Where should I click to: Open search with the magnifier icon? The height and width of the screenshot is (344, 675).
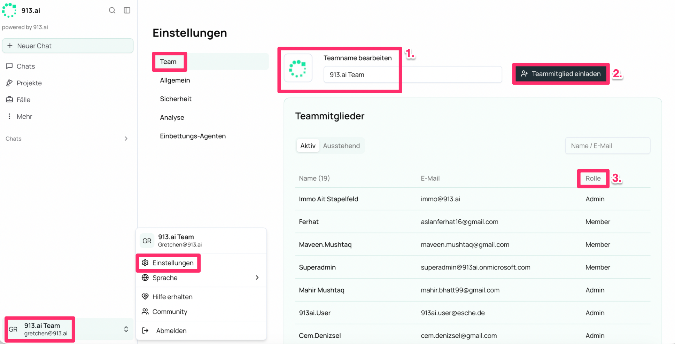(x=112, y=10)
